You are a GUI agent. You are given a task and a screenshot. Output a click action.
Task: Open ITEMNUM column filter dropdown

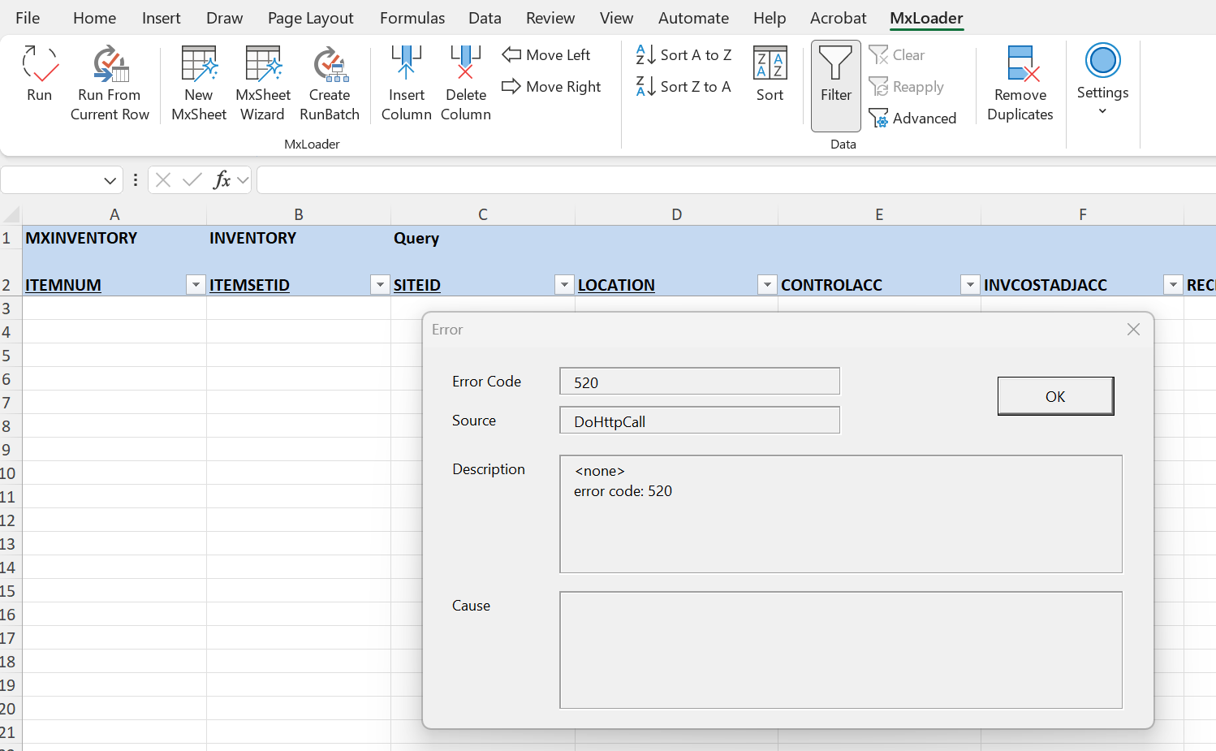click(196, 285)
